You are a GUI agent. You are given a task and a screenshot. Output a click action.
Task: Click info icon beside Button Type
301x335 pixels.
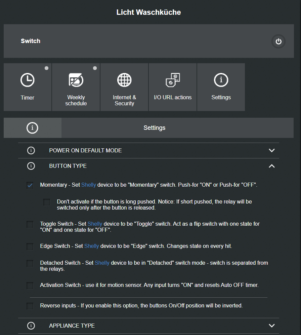pyautogui.click(x=31, y=166)
